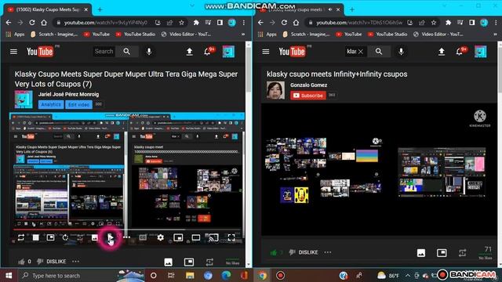
Task: Click search magnifier button in right YouTube window
Action: pyautogui.click(x=379, y=52)
